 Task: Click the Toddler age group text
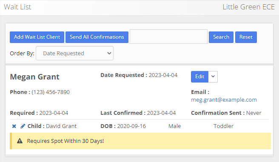click(x=223, y=126)
